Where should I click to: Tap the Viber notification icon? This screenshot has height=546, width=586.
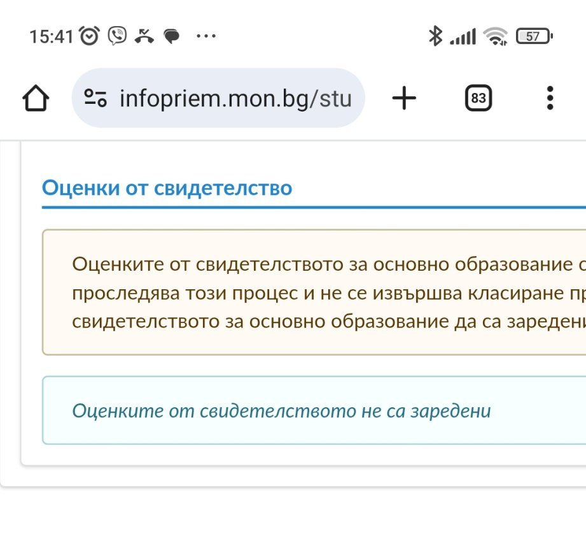(x=117, y=36)
